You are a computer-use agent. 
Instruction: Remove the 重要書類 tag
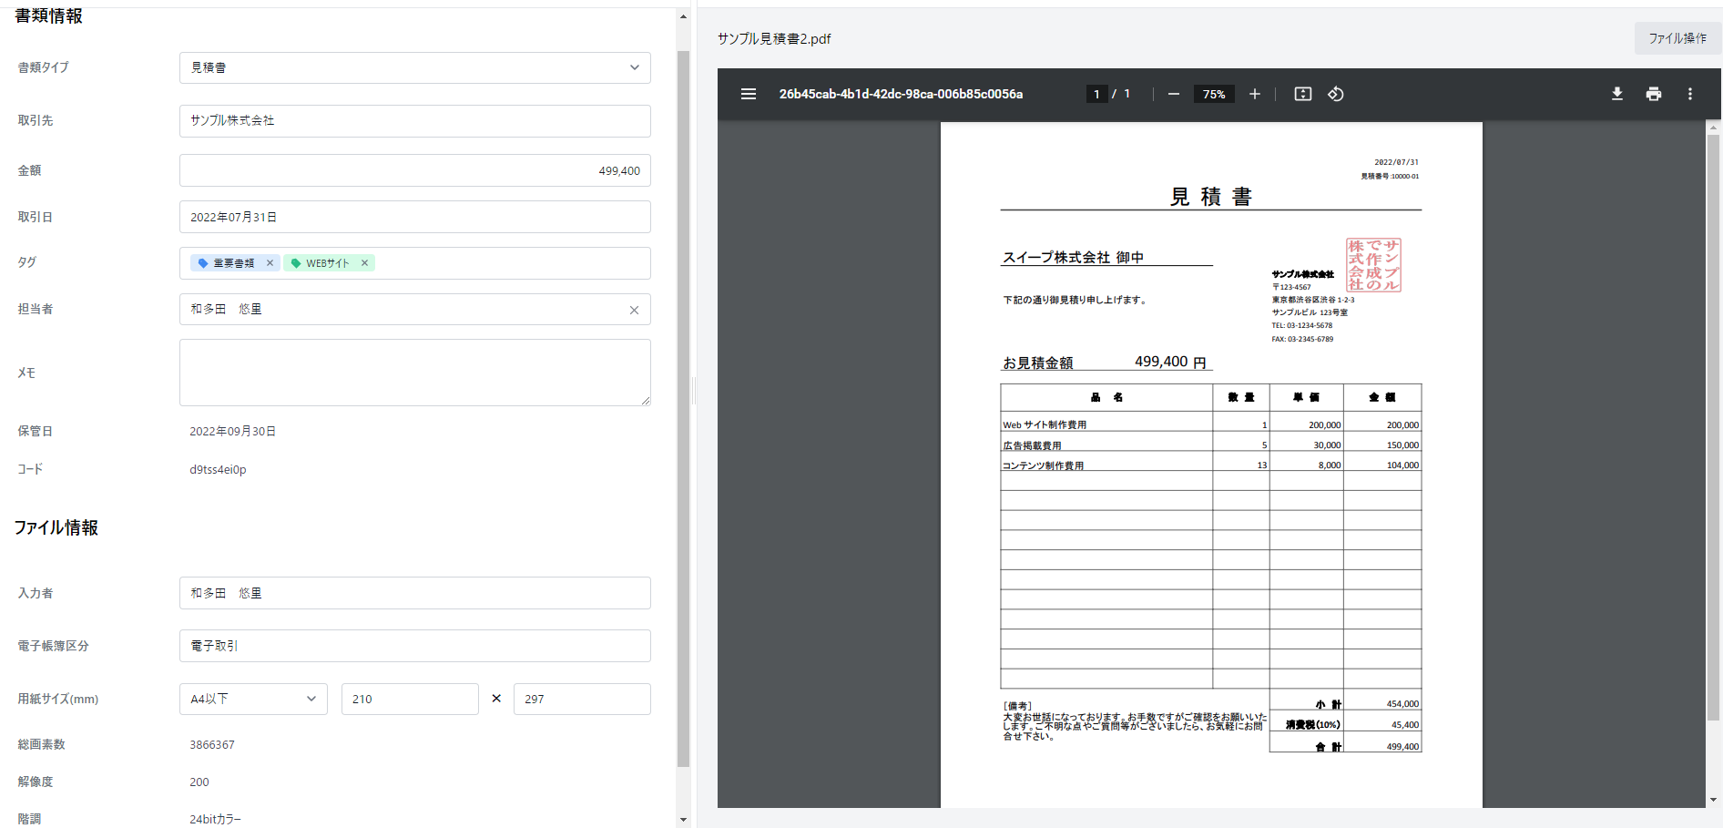(x=270, y=263)
